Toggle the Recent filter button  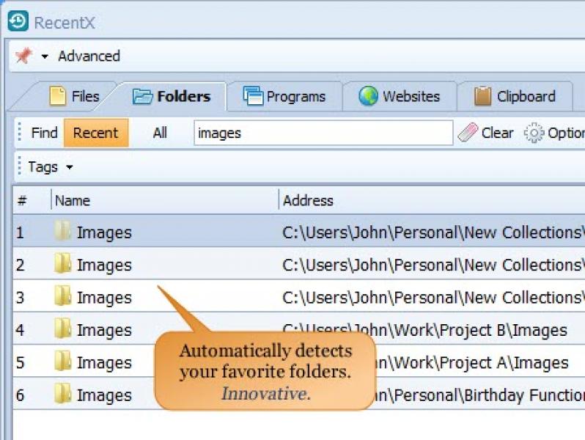tap(96, 133)
